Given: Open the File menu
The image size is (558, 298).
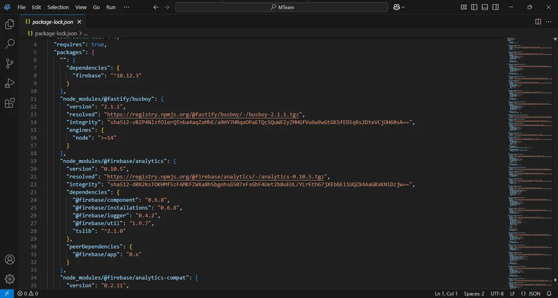Looking at the screenshot, I should [x=21, y=7].
